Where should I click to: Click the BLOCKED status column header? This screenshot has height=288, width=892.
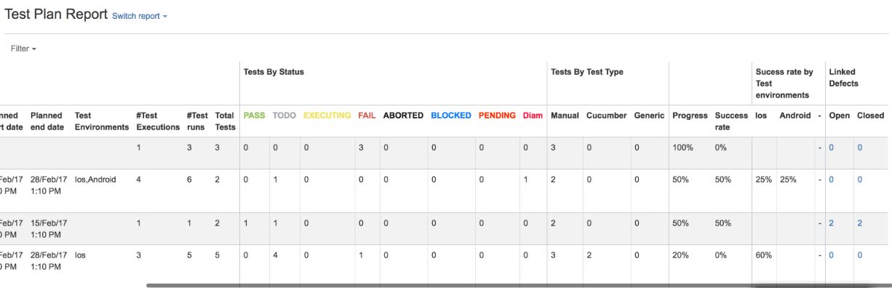click(x=451, y=116)
